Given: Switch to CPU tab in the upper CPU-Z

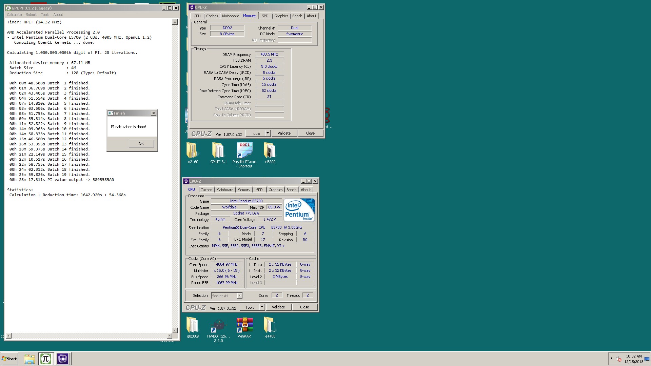Looking at the screenshot, I should (197, 16).
